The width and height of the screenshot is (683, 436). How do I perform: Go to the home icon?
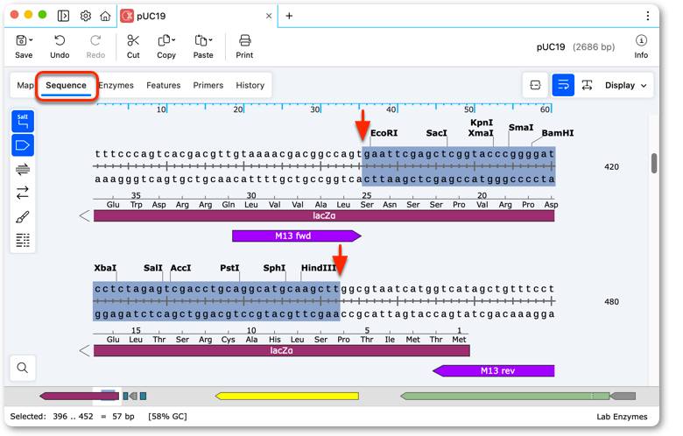pyautogui.click(x=105, y=16)
